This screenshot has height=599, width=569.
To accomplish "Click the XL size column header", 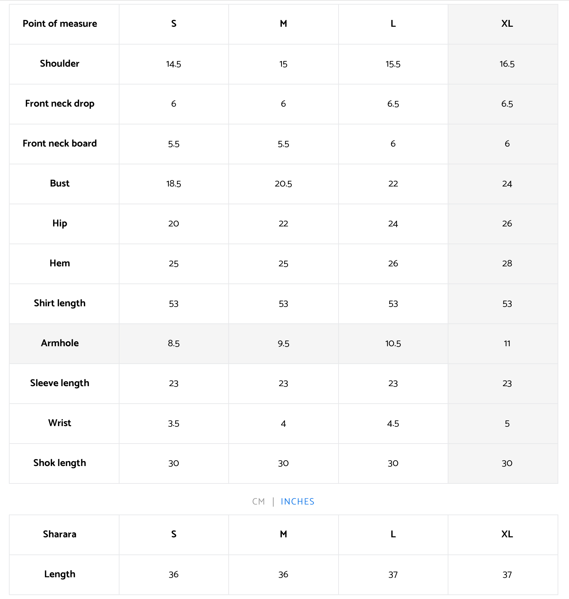I will point(507,24).
